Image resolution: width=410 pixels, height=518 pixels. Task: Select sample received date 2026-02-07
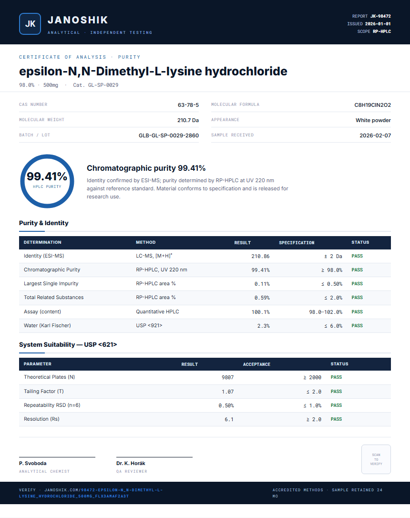tap(375, 135)
